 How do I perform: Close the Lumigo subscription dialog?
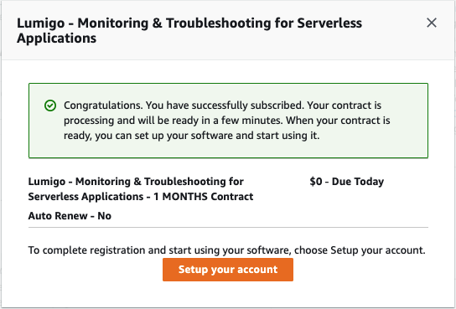tap(432, 23)
